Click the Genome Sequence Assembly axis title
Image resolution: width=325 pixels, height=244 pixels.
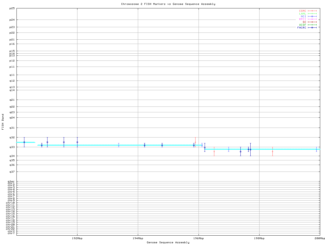[x=168, y=242]
